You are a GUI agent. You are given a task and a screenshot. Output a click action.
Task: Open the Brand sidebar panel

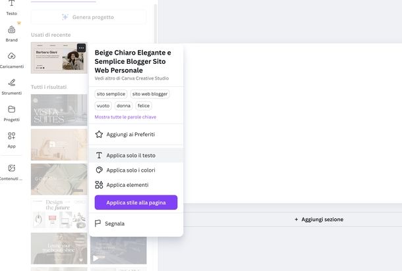12,34
